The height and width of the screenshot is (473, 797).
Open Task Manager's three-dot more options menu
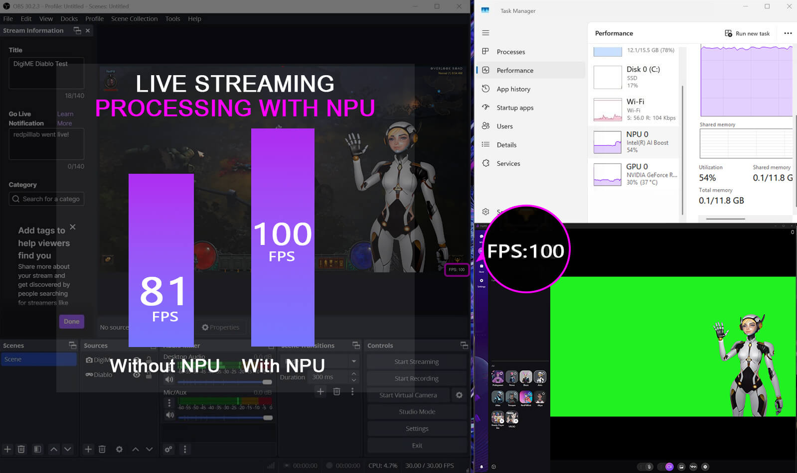click(x=788, y=33)
